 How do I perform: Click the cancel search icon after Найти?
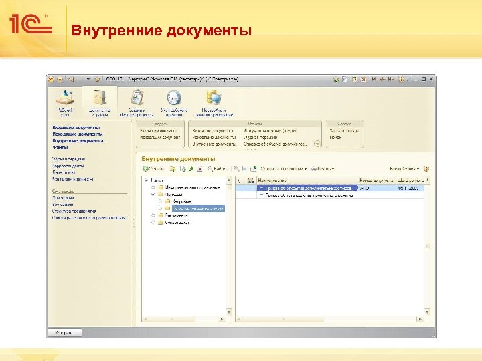click(x=236, y=169)
